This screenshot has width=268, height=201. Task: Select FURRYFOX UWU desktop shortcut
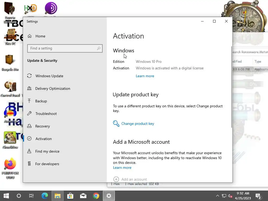(10, 168)
